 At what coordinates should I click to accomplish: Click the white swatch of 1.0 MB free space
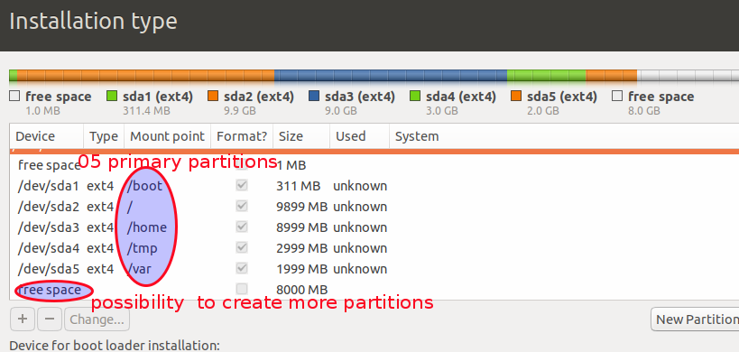(14, 97)
